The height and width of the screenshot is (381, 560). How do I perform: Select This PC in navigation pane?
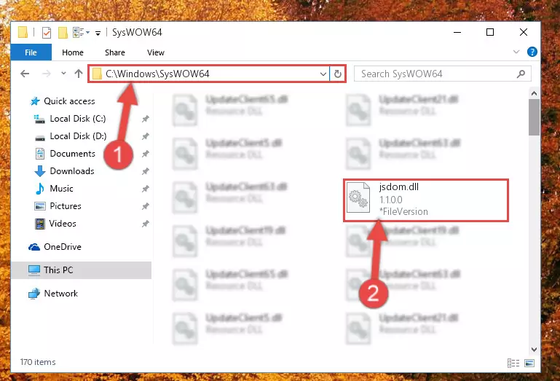[82, 270]
